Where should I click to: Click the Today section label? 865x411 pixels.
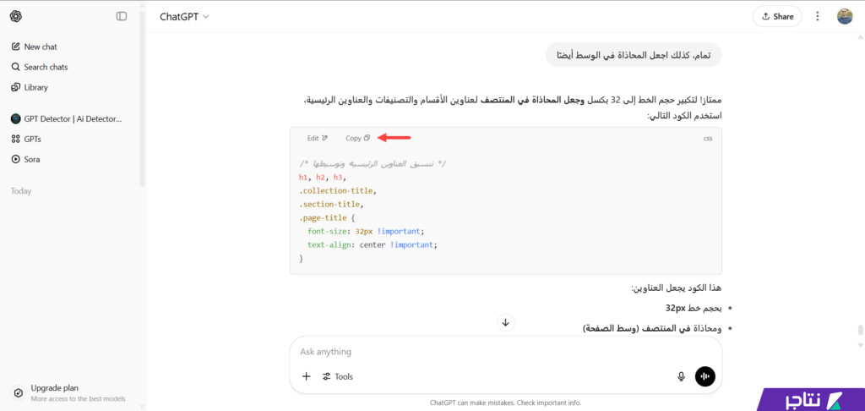21,191
